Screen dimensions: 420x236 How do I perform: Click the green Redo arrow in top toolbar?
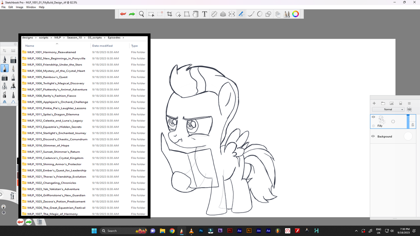click(132, 14)
